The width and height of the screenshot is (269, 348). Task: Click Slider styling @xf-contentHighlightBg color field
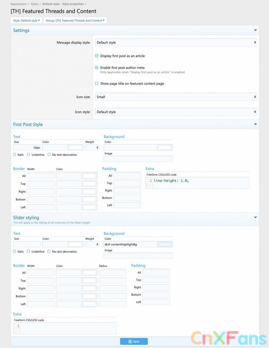point(130,244)
